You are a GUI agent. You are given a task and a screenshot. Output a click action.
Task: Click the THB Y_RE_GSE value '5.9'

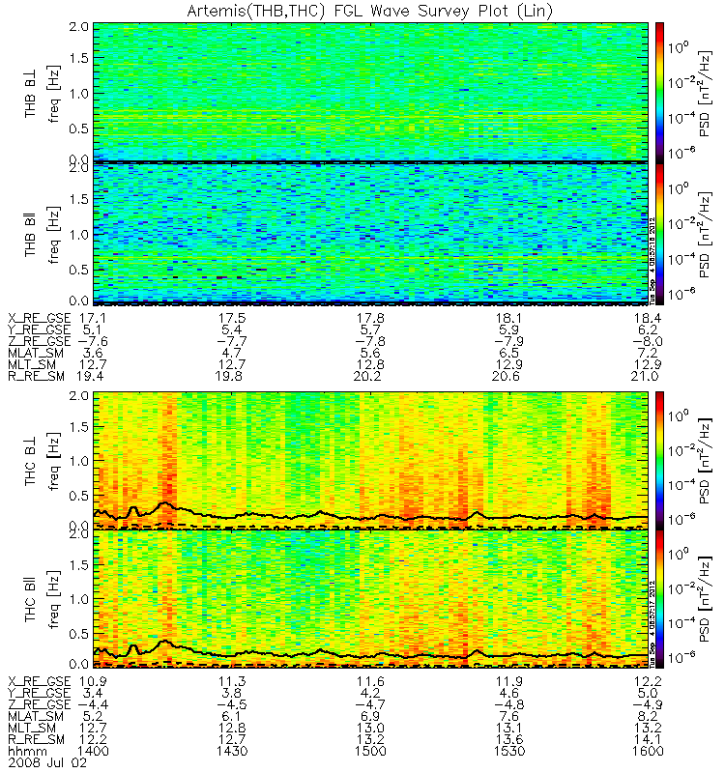(x=509, y=329)
